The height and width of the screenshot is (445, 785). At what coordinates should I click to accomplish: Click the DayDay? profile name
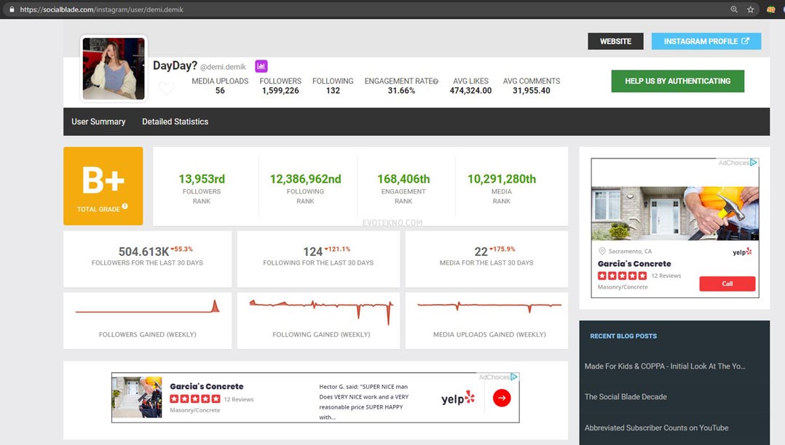coord(175,65)
